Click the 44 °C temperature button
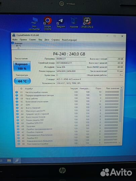 click(22, 81)
